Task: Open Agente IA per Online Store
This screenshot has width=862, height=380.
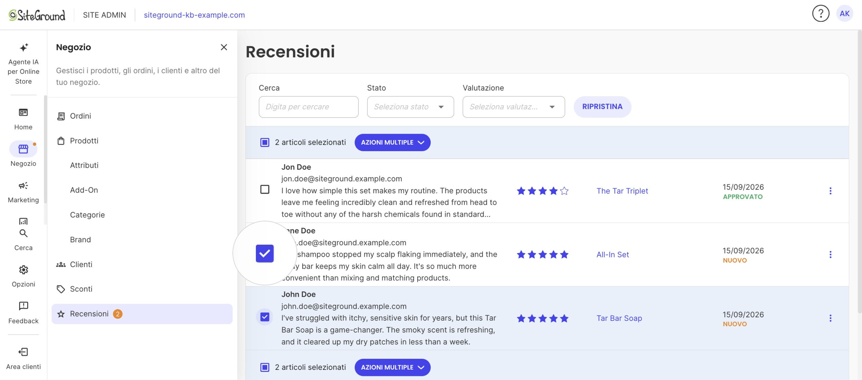Action: [23, 64]
